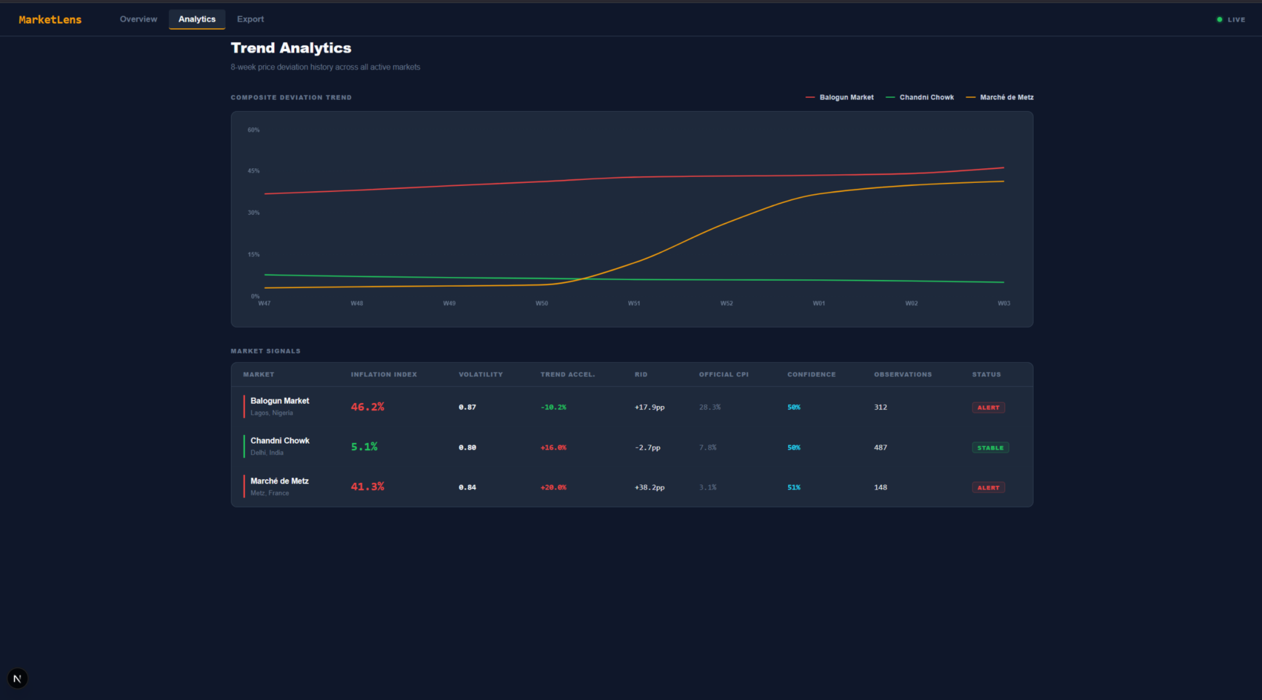Sort by Volatility column header
This screenshot has height=700, width=1262.
[x=480, y=374]
